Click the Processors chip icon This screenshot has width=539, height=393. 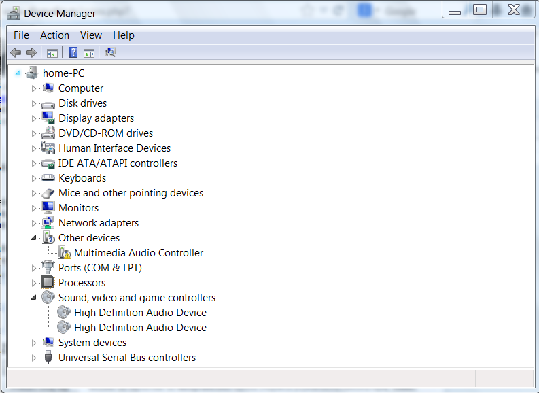(x=48, y=283)
